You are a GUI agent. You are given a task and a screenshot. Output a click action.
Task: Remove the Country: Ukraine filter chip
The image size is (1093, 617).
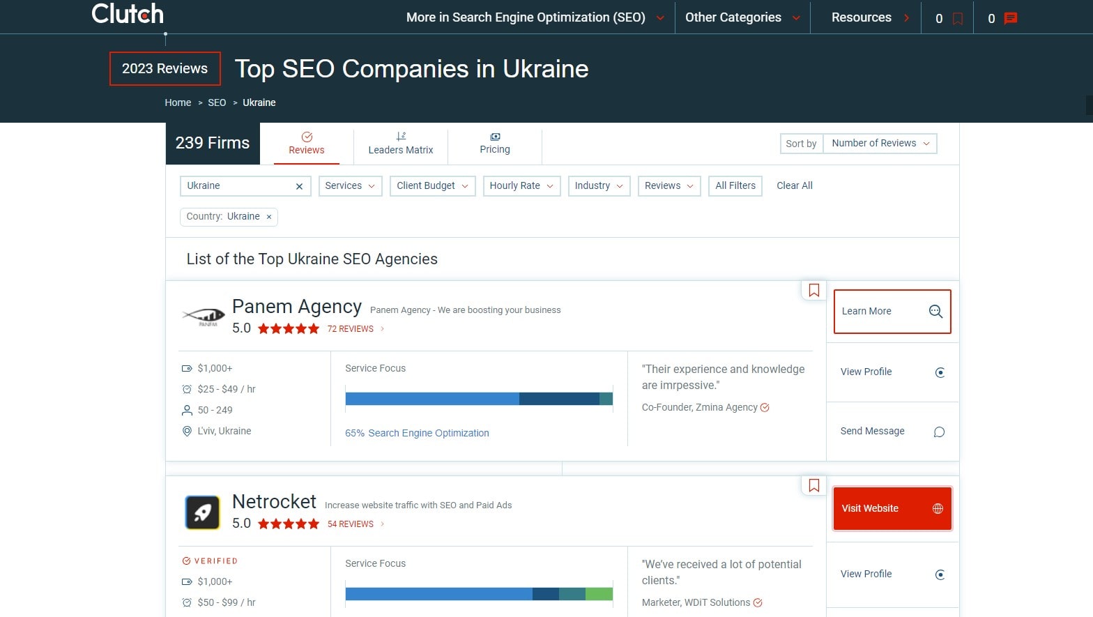click(269, 217)
